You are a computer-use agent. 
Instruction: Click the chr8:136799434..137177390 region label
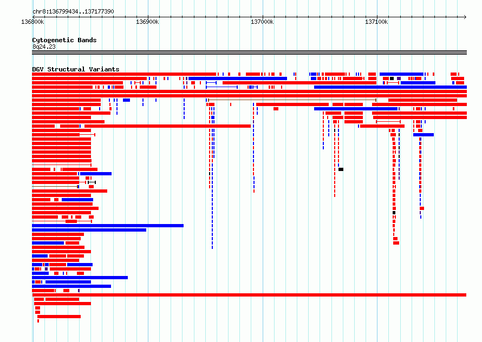click(73, 11)
